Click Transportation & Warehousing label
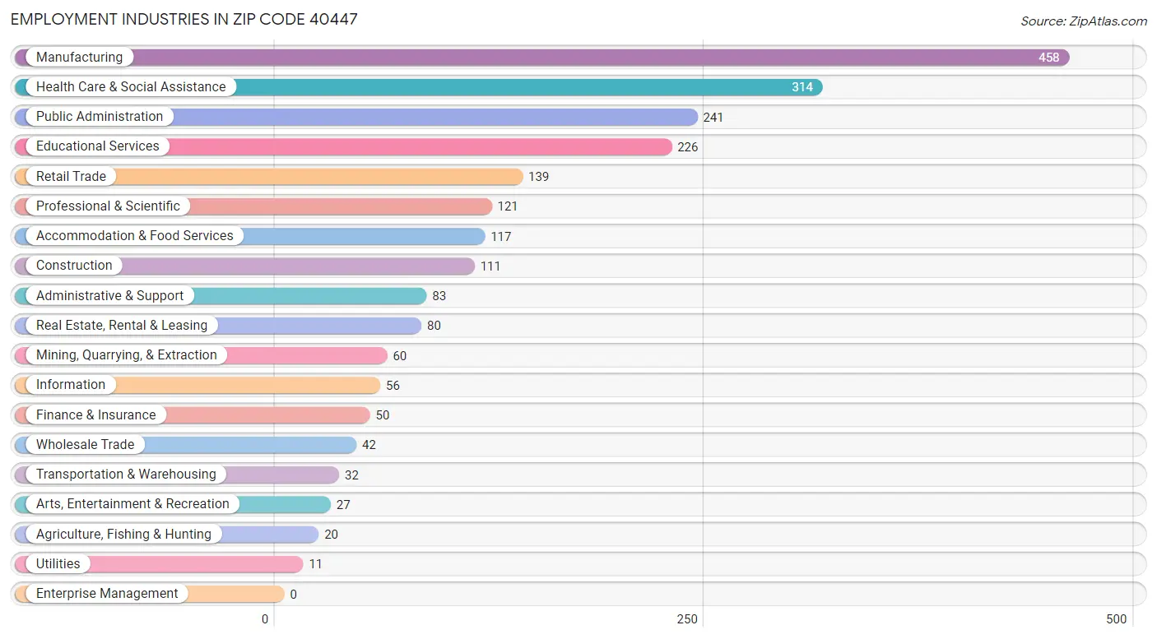1157x639 pixels. (x=126, y=475)
